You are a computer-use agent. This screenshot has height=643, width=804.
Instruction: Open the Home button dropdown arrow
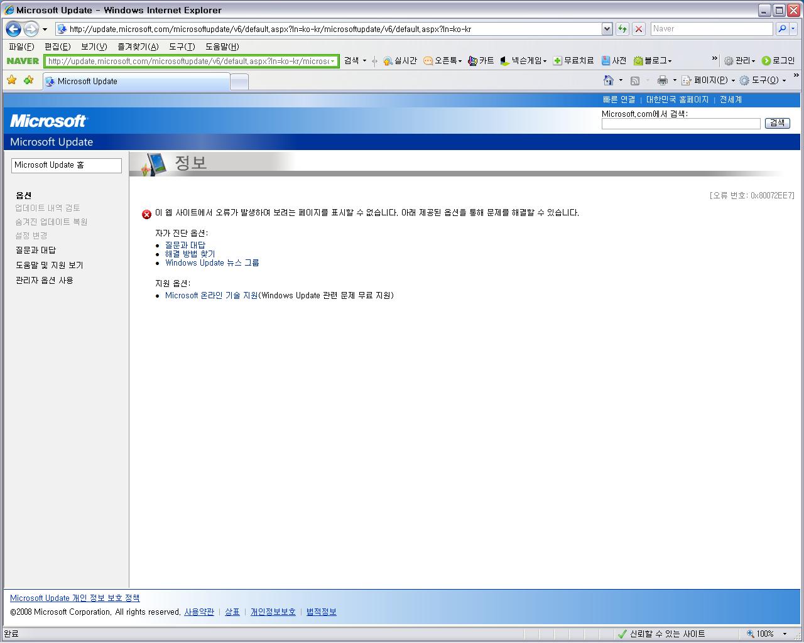621,80
